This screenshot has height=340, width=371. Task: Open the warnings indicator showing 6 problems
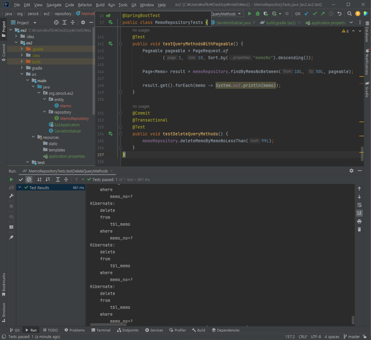point(345,31)
